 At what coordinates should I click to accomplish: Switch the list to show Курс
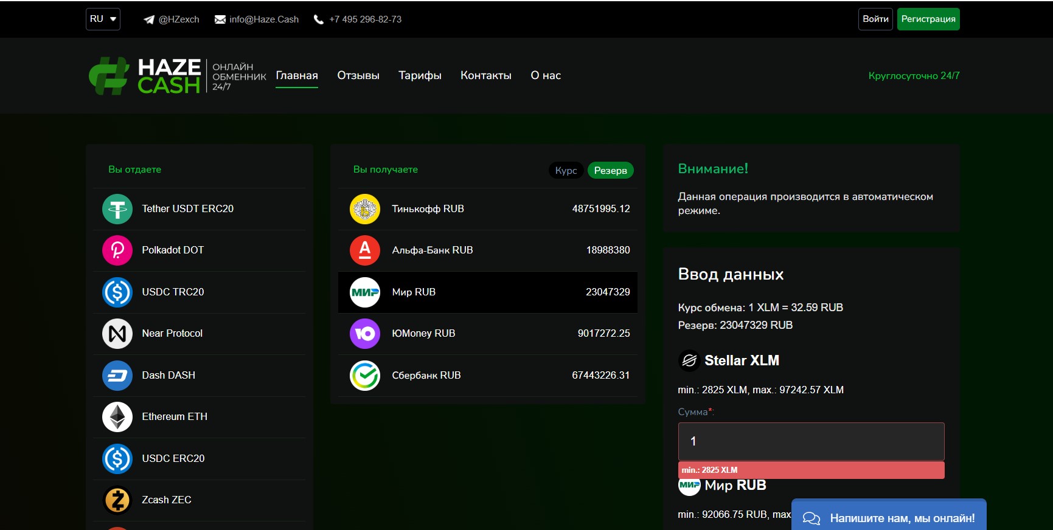click(x=566, y=171)
